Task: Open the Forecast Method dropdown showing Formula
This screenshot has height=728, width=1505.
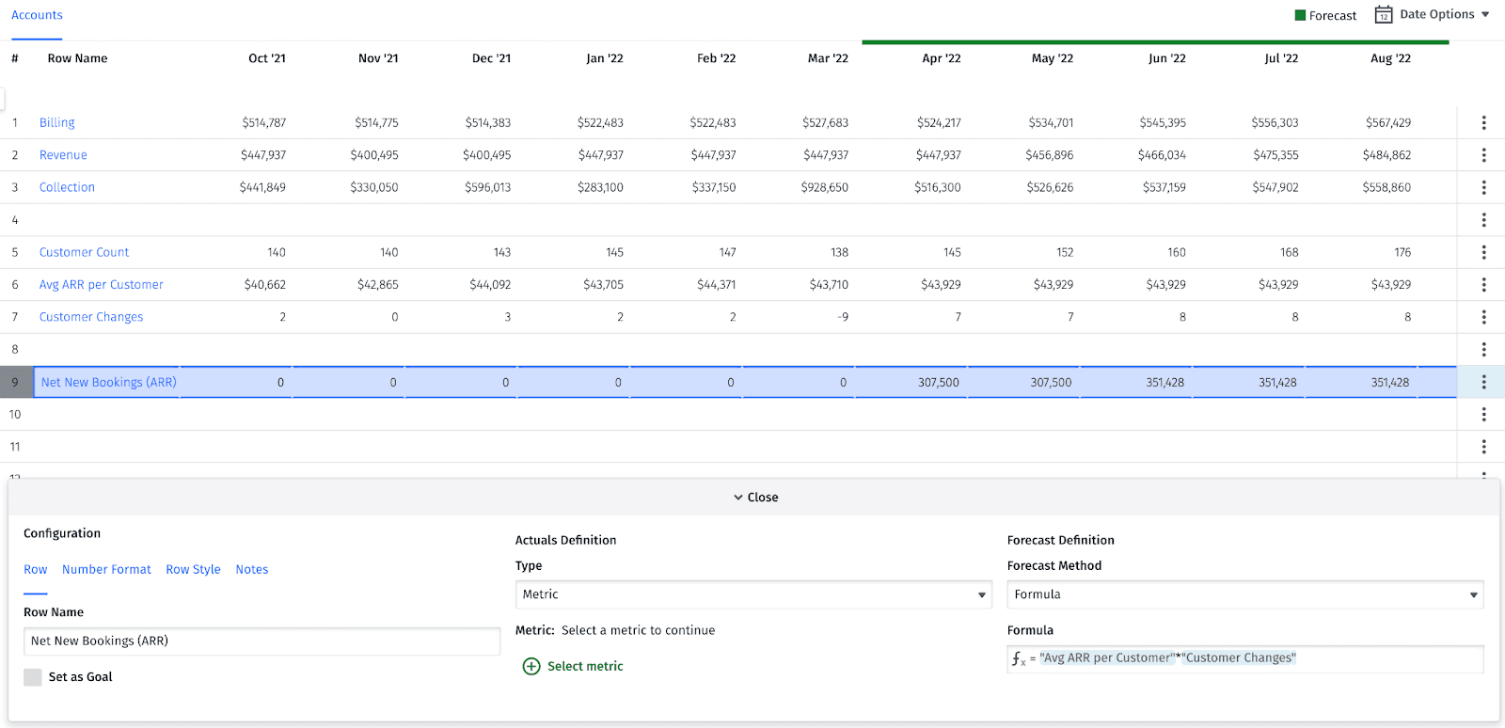Action: click(x=1245, y=594)
